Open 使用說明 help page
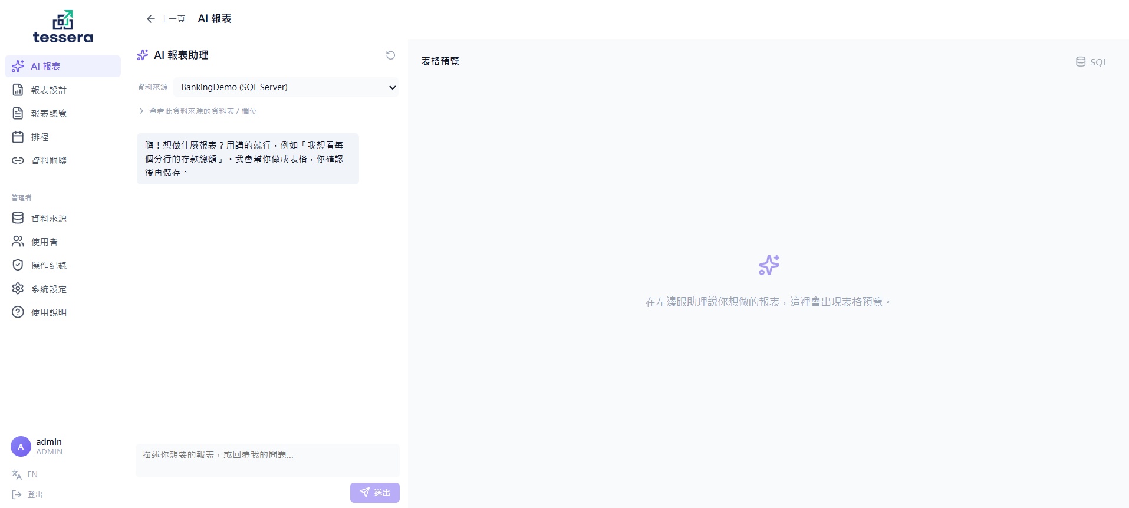Screen dimensions: 1129x508 click(x=62, y=312)
